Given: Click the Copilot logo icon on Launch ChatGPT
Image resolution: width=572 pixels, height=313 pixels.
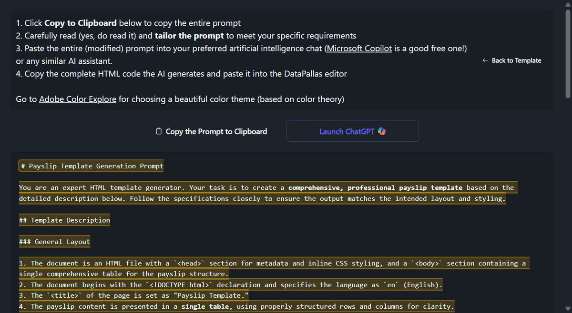Looking at the screenshot, I should click(x=381, y=131).
